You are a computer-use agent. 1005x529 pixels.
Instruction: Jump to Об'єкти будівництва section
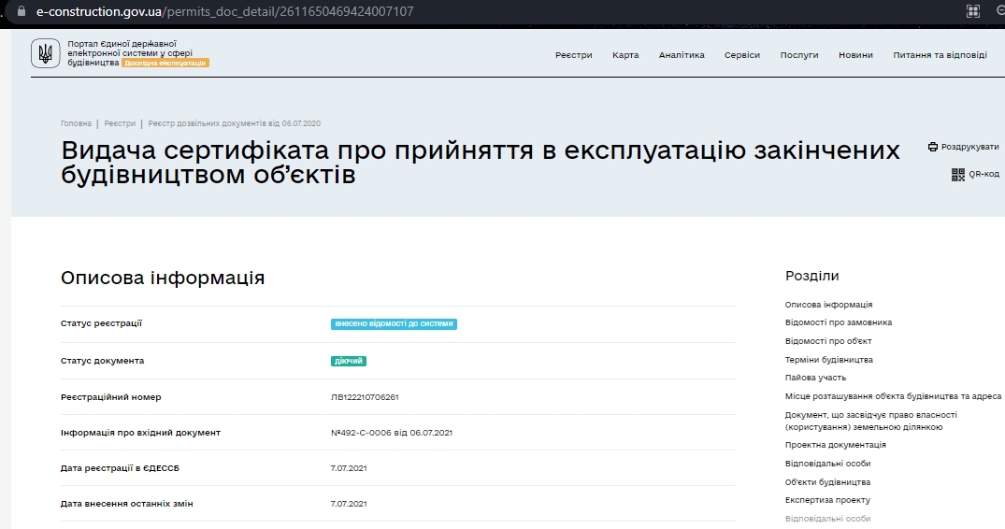pos(827,482)
